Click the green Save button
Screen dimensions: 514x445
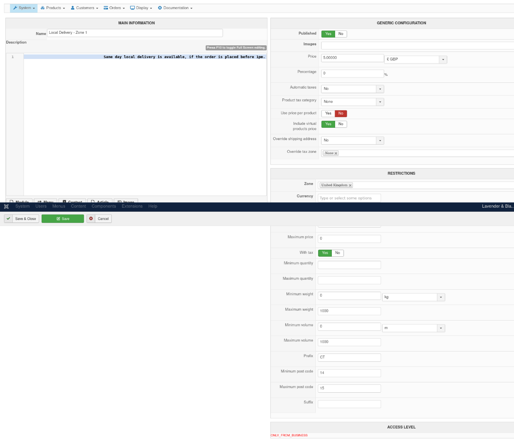pos(63,219)
